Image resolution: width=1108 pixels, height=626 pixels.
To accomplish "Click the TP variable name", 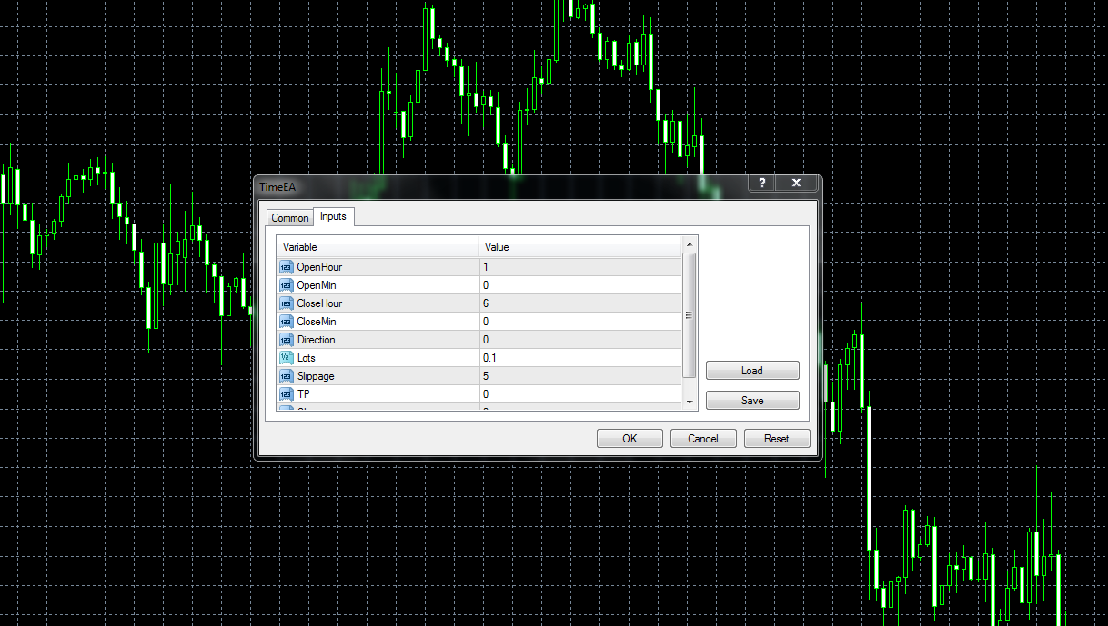I will [x=303, y=394].
